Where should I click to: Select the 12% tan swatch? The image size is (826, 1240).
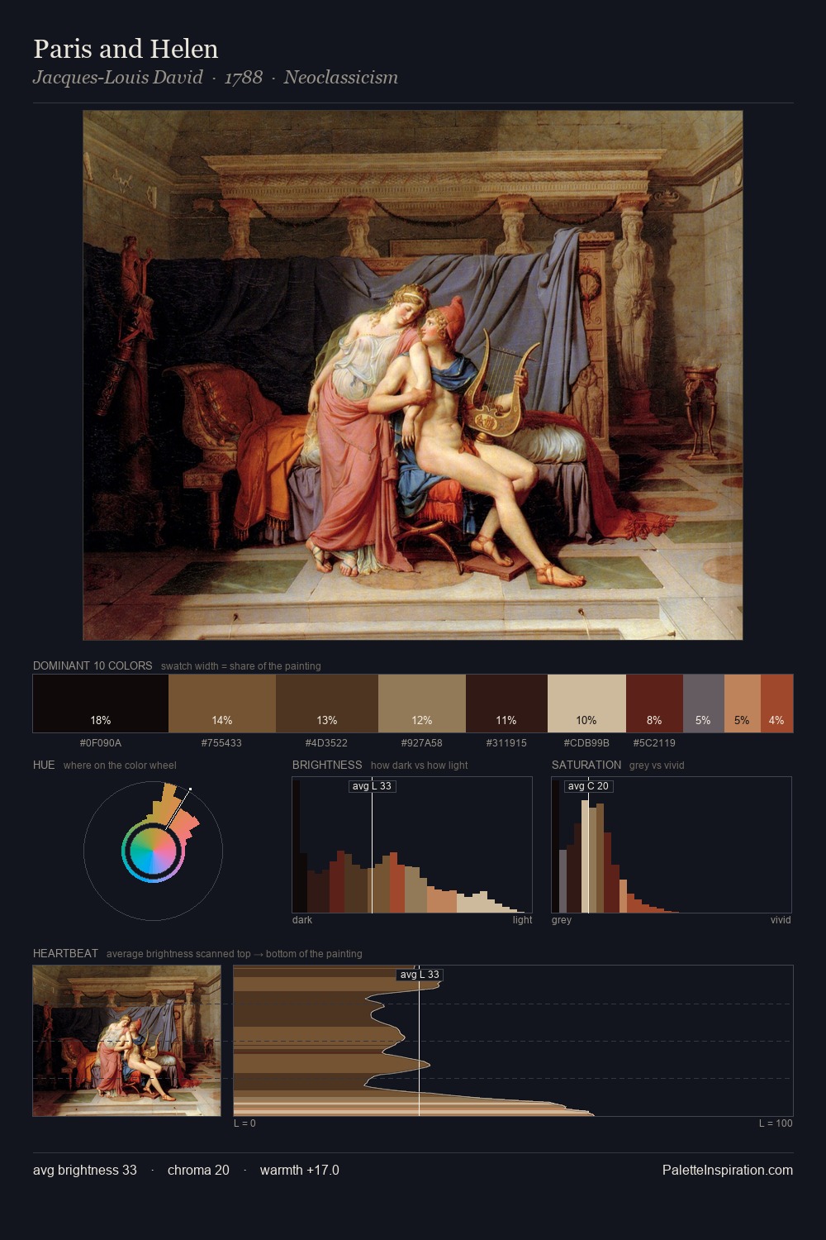click(x=422, y=703)
